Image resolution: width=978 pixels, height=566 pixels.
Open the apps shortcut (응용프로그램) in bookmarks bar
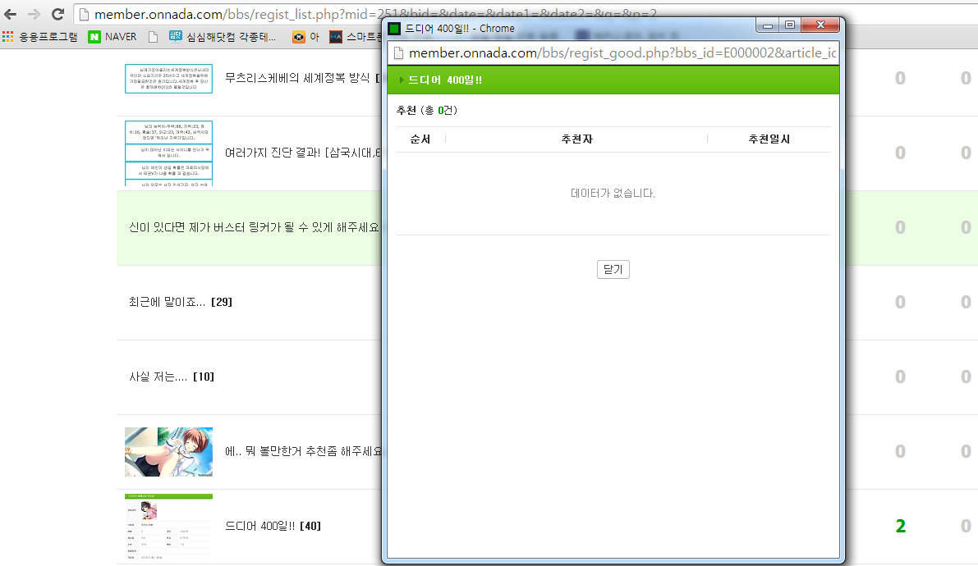[39, 37]
